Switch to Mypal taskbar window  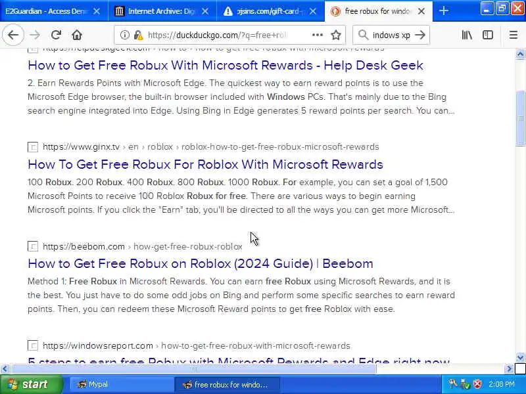tap(122, 384)
